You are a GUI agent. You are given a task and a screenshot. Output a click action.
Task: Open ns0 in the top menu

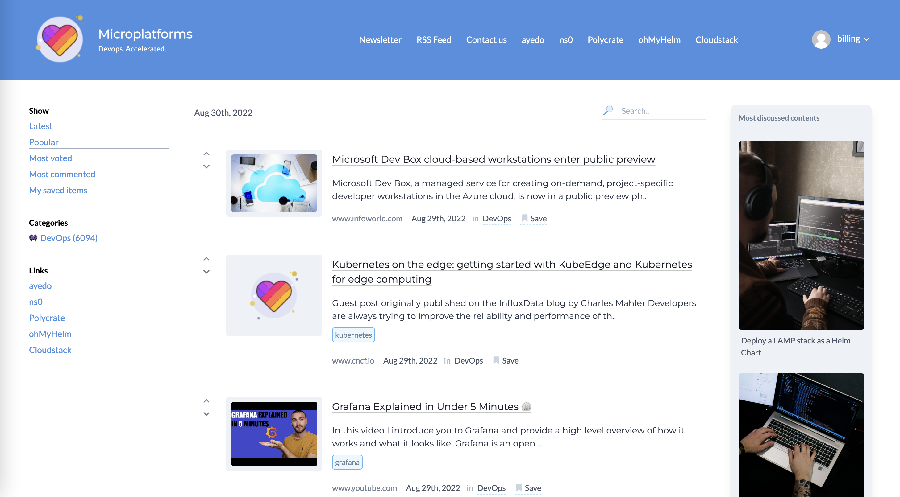[x=566, y=40]
